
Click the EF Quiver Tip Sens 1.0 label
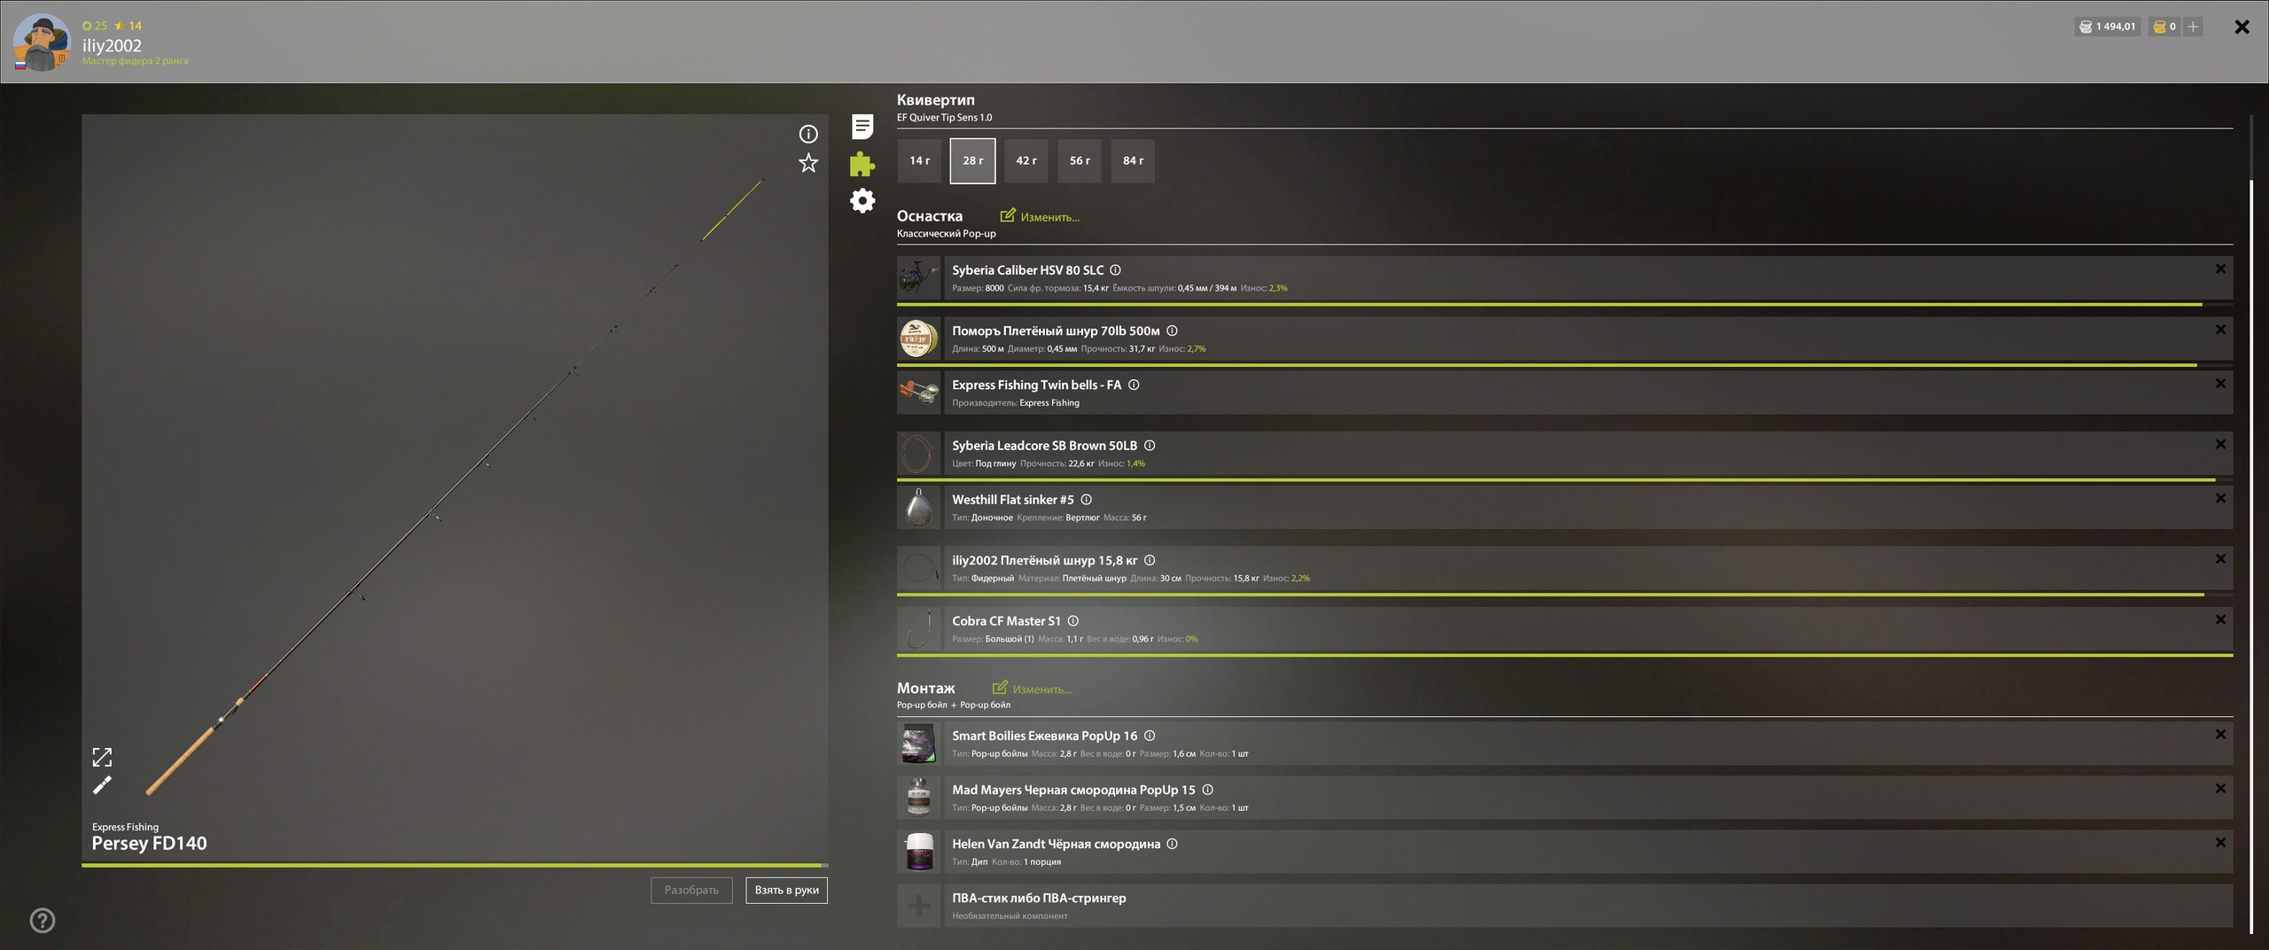pyautogui.click(x=944, y=118)
